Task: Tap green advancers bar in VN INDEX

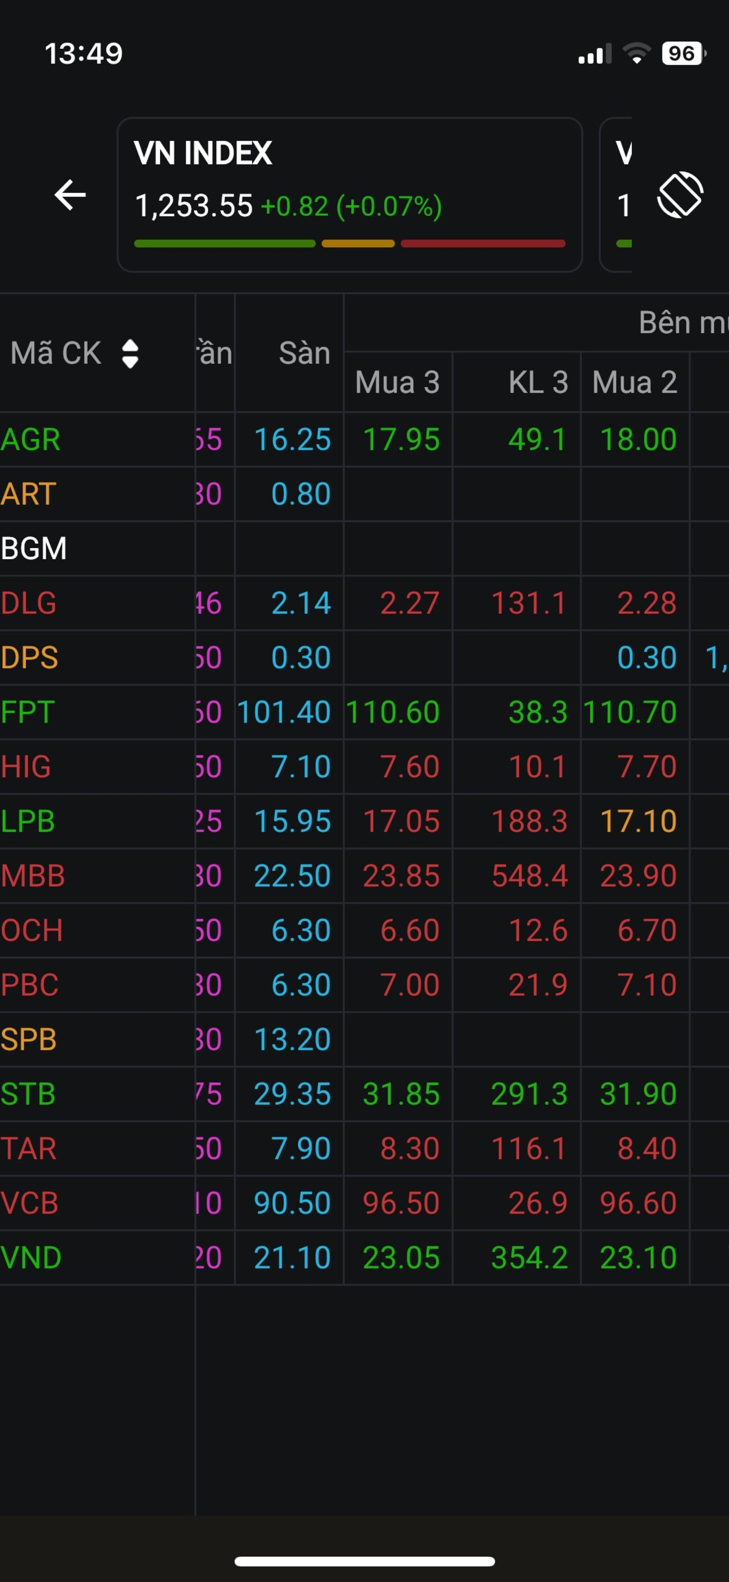Action: [x=224, y=244]
